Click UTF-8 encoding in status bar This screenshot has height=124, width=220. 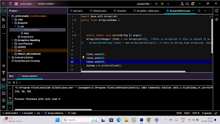[x=196, y=113]
